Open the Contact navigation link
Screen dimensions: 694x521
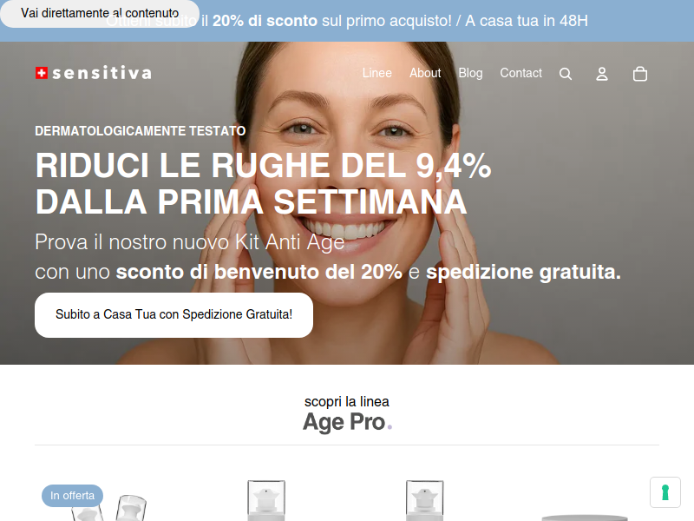pyautogui.click(x=521, y=73)
